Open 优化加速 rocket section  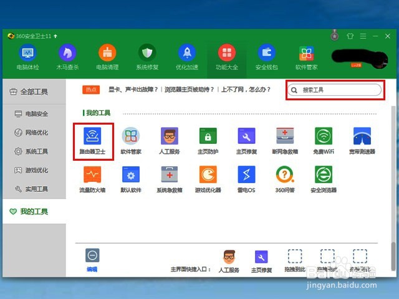click(187, 57)
